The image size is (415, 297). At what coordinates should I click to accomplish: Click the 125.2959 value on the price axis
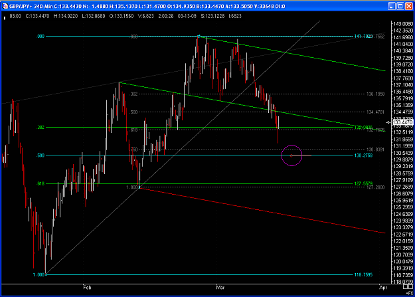403,207
